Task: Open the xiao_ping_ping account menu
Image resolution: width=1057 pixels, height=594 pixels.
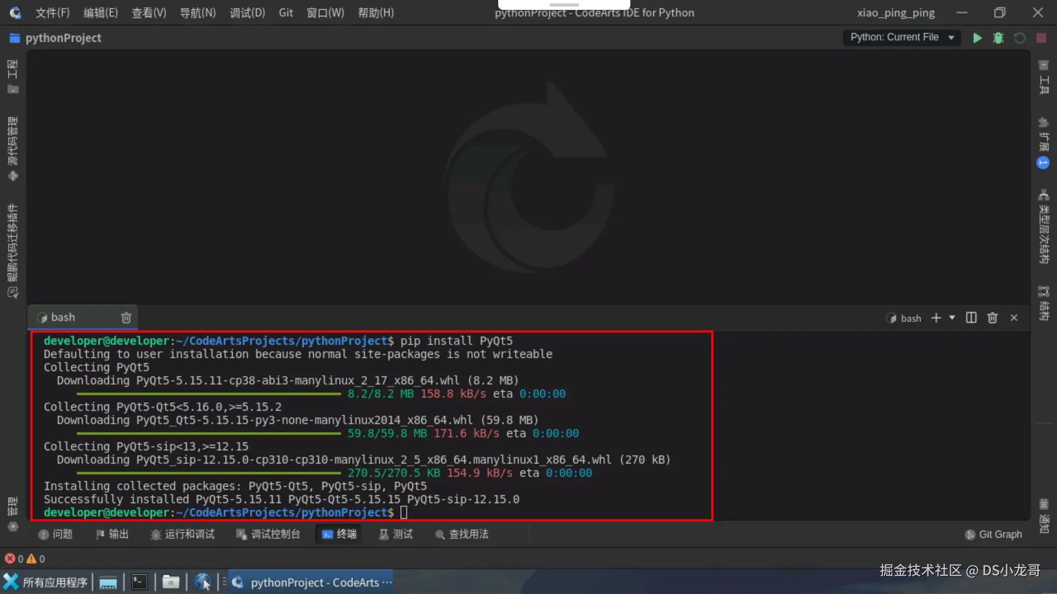Action: [x=896, y=13]
